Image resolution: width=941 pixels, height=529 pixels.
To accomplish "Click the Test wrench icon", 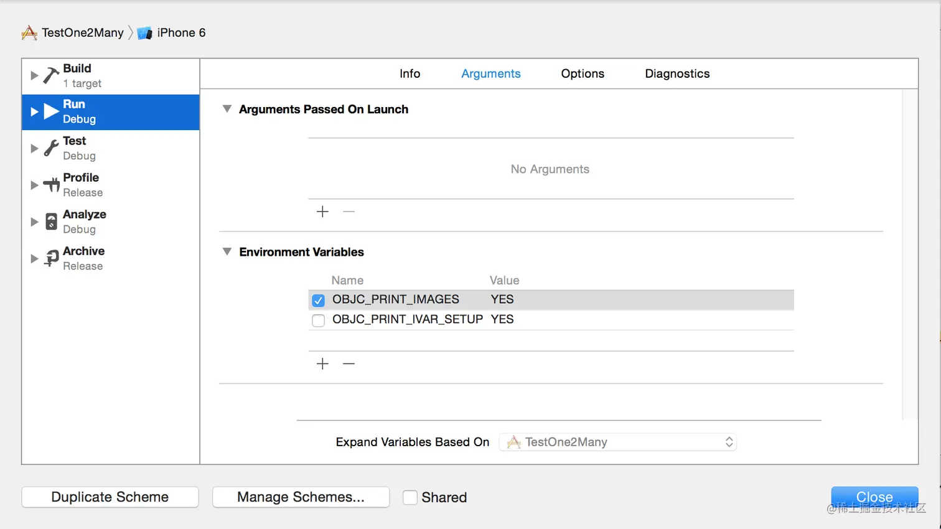I will click(51, 148).
